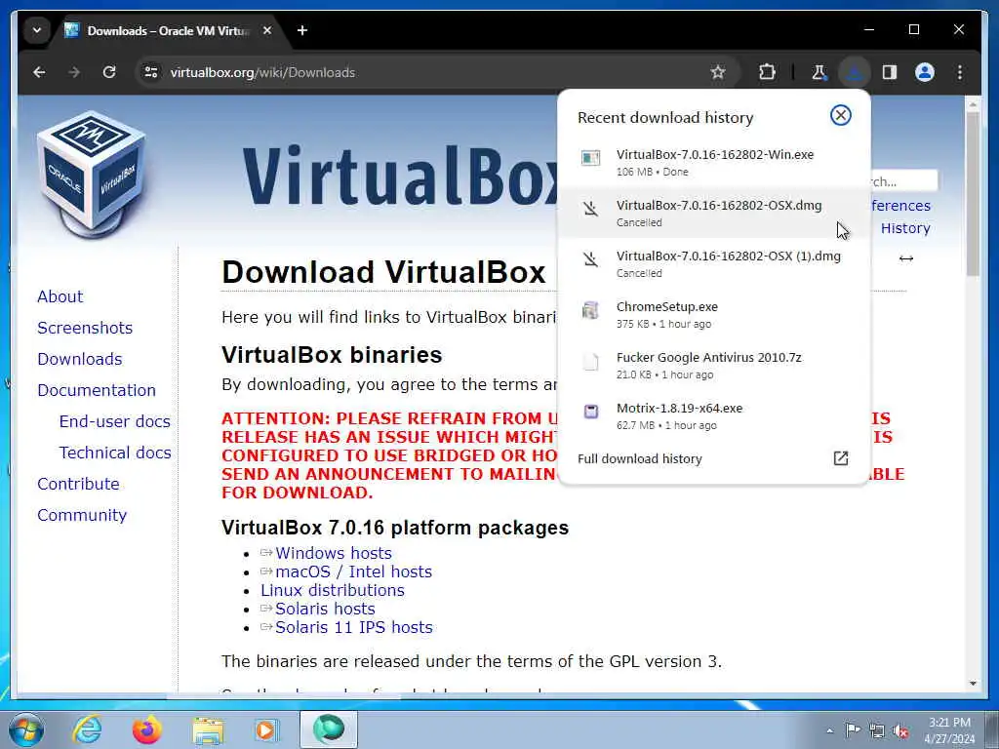Click the VirtualBox cube logo
The height and width of the screenshot is (749, 999).
coord(92,175)
